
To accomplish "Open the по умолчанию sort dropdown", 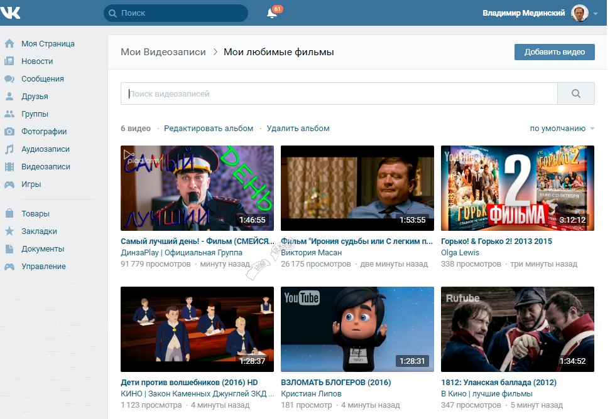I will click(562, 128).
